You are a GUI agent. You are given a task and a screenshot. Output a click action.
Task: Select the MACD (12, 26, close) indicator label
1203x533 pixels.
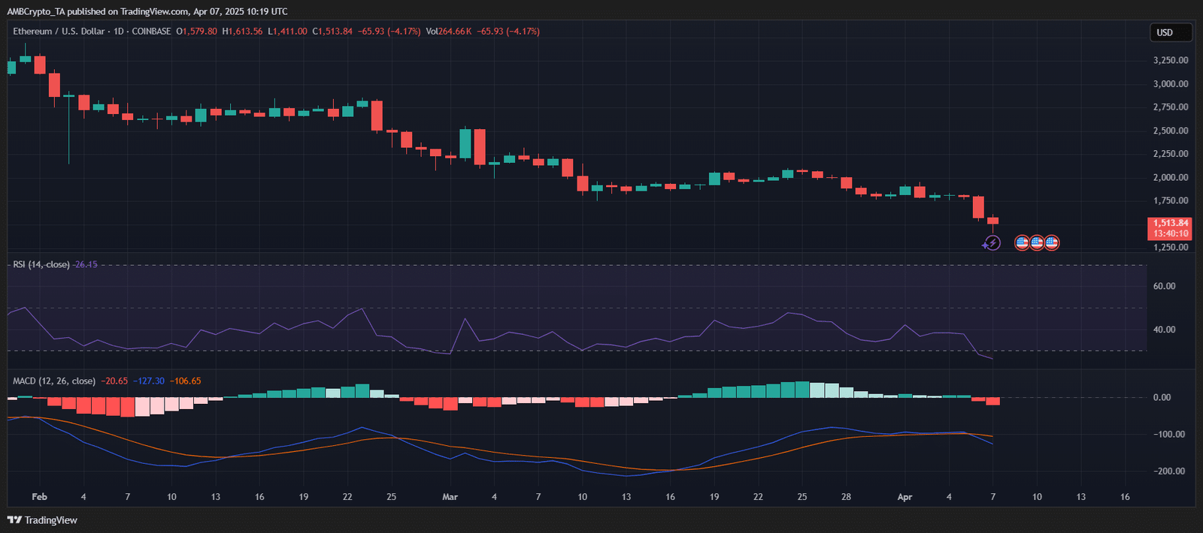point(54,381)
